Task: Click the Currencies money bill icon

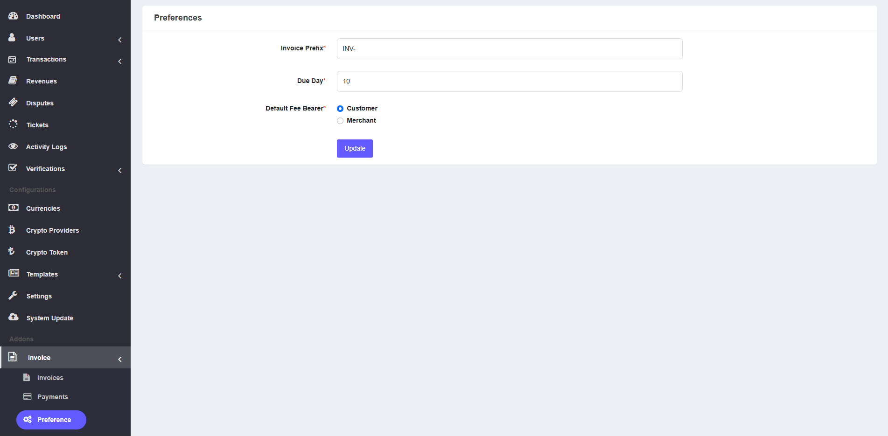Action: tap(14, 208)
